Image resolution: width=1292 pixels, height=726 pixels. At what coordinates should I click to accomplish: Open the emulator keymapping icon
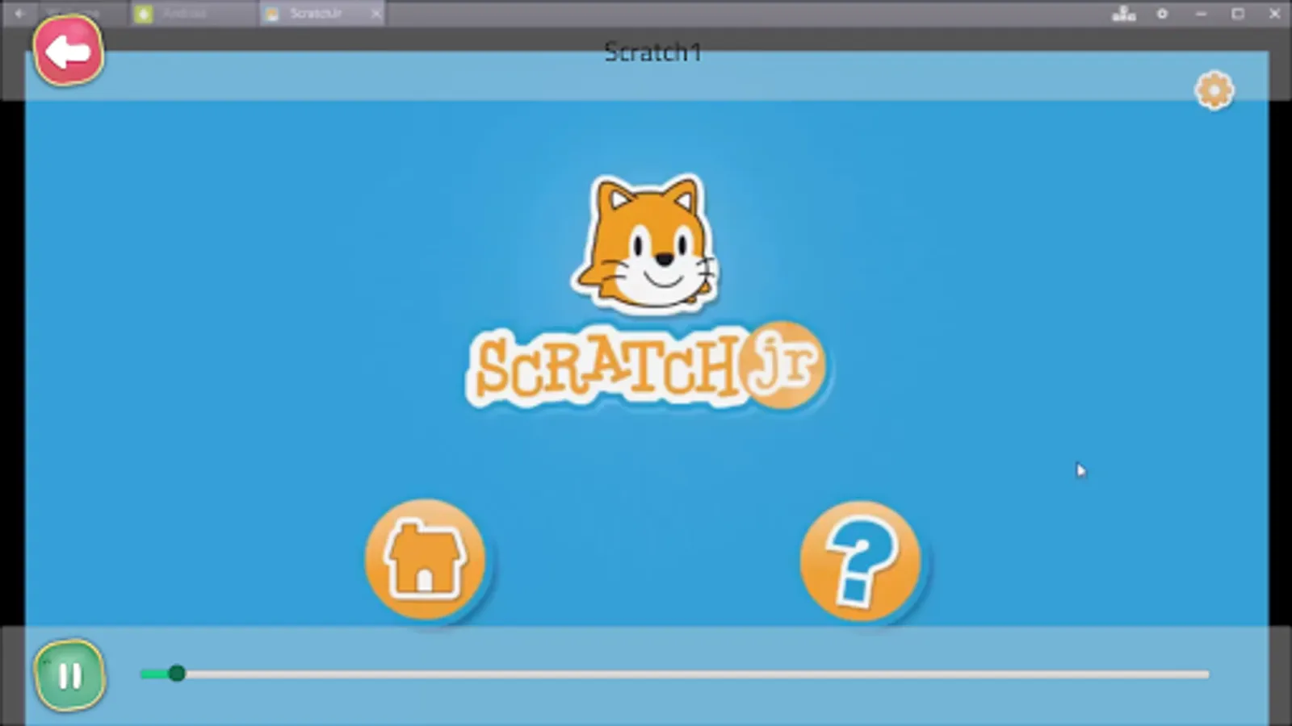(x=1125, y=13)
